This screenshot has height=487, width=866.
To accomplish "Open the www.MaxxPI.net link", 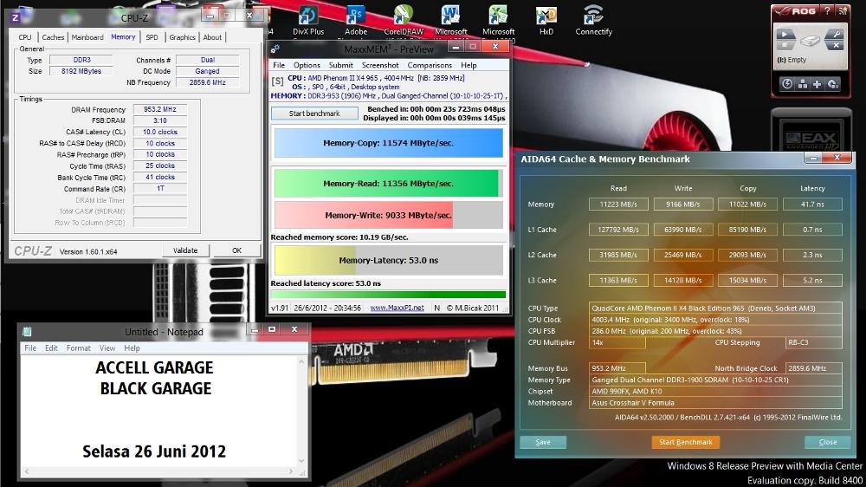I will 397,308.
